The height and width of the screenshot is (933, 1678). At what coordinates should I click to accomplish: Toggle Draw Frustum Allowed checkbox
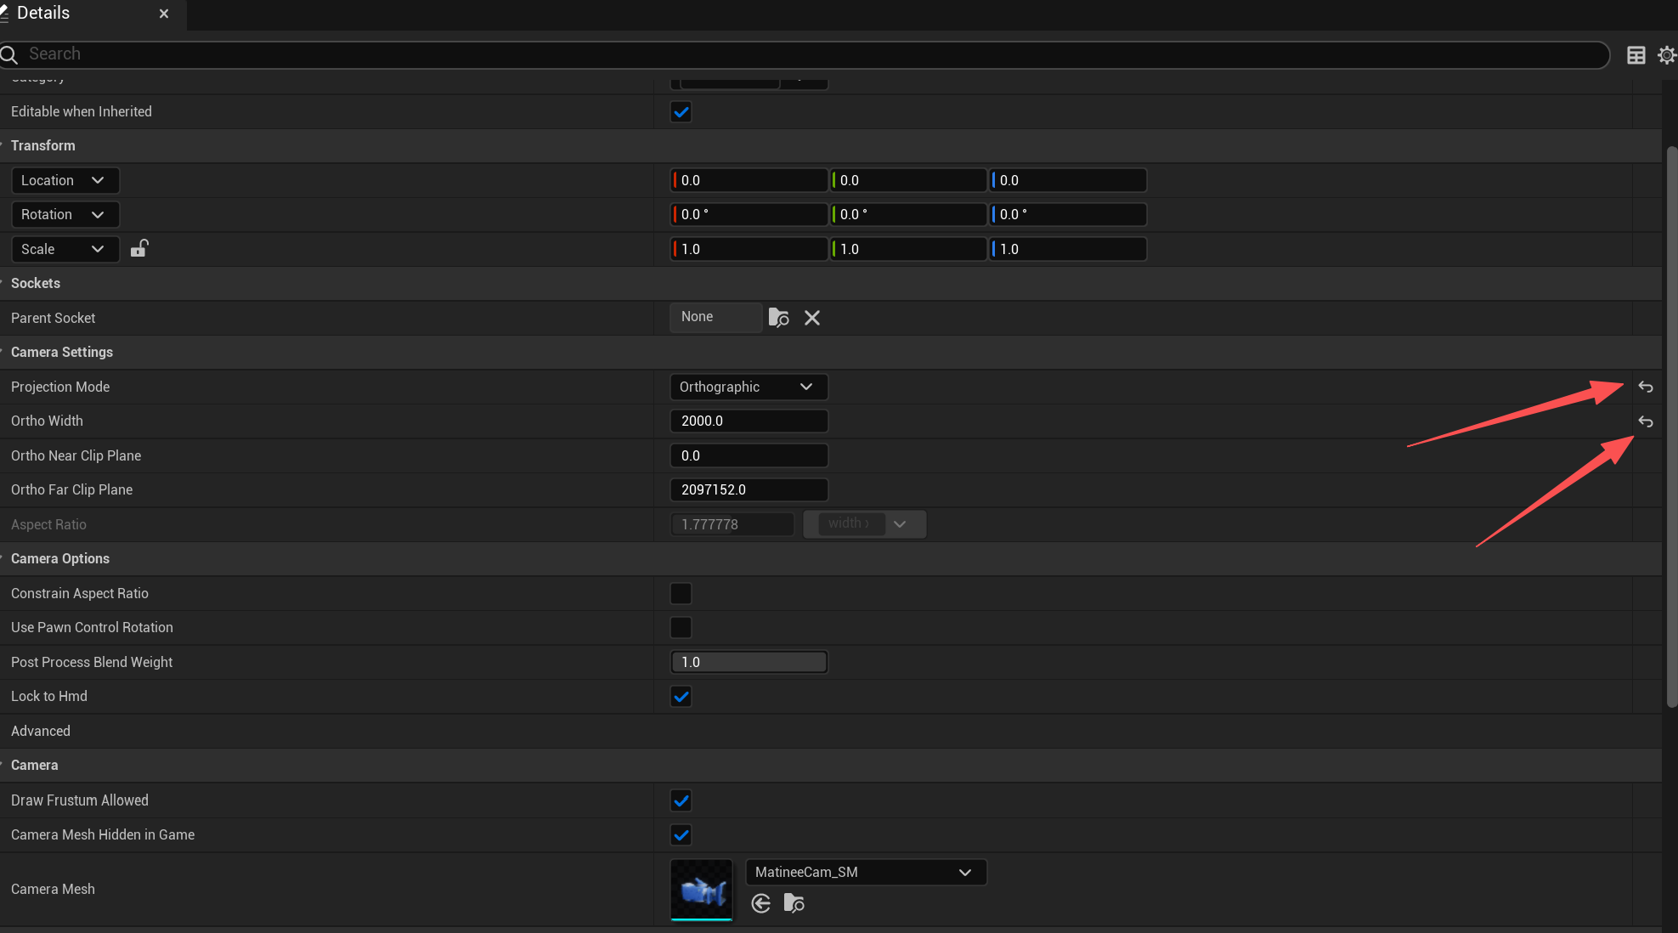coord(681,800)
